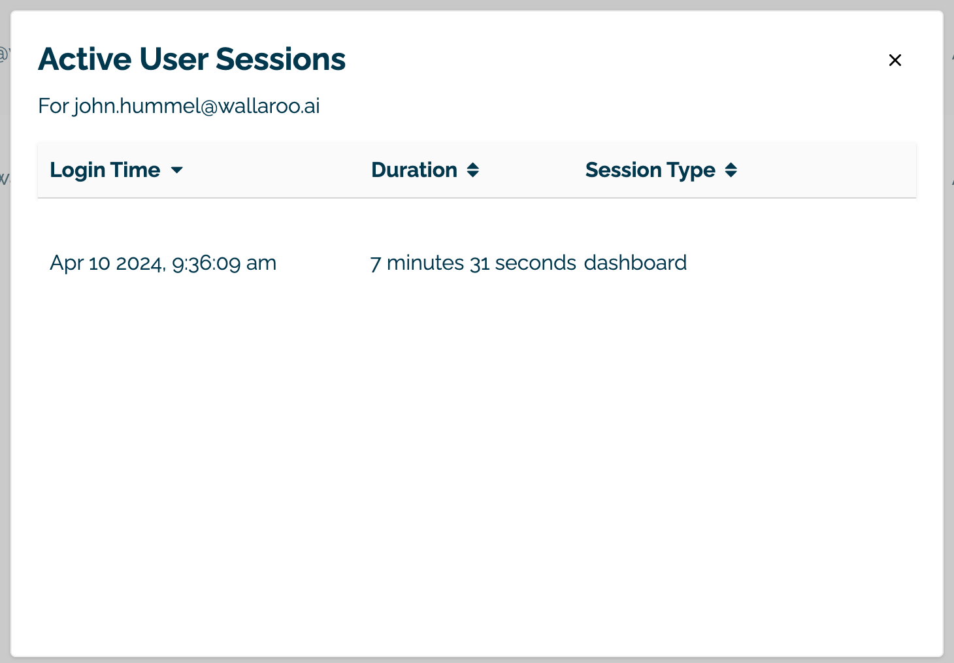This screenshot has width=954, height=663.
Task: Close the Active User Sessions dialog
Action: [895, 60]
